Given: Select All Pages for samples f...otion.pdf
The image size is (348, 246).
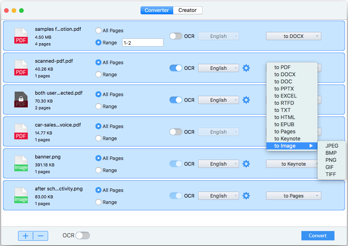Looking at the screenshot, I should click(98, 30).
